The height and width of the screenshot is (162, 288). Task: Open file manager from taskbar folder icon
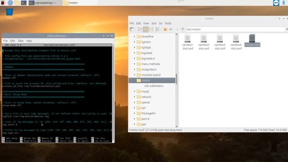pos(17,3)
